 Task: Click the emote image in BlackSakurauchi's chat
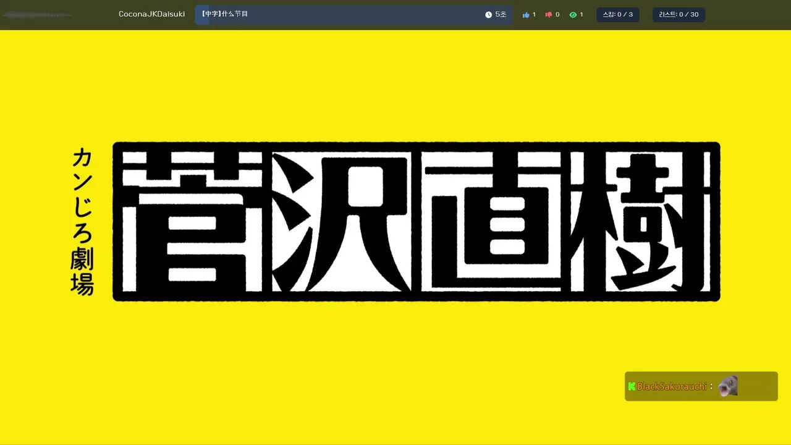point(728,386)
